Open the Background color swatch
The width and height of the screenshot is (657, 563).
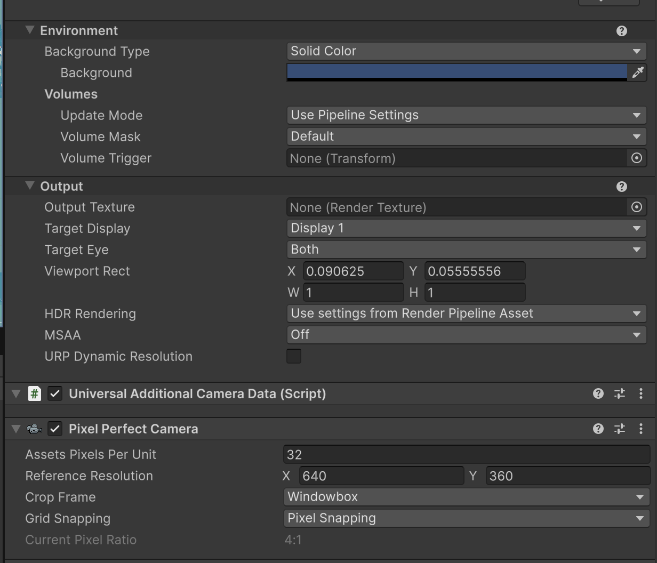click(456, 72)
